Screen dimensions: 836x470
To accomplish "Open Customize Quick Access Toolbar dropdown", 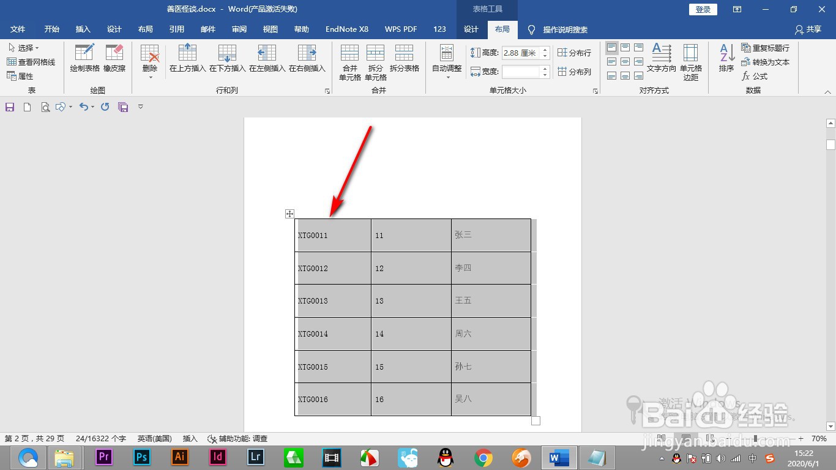I will [140, 107].
